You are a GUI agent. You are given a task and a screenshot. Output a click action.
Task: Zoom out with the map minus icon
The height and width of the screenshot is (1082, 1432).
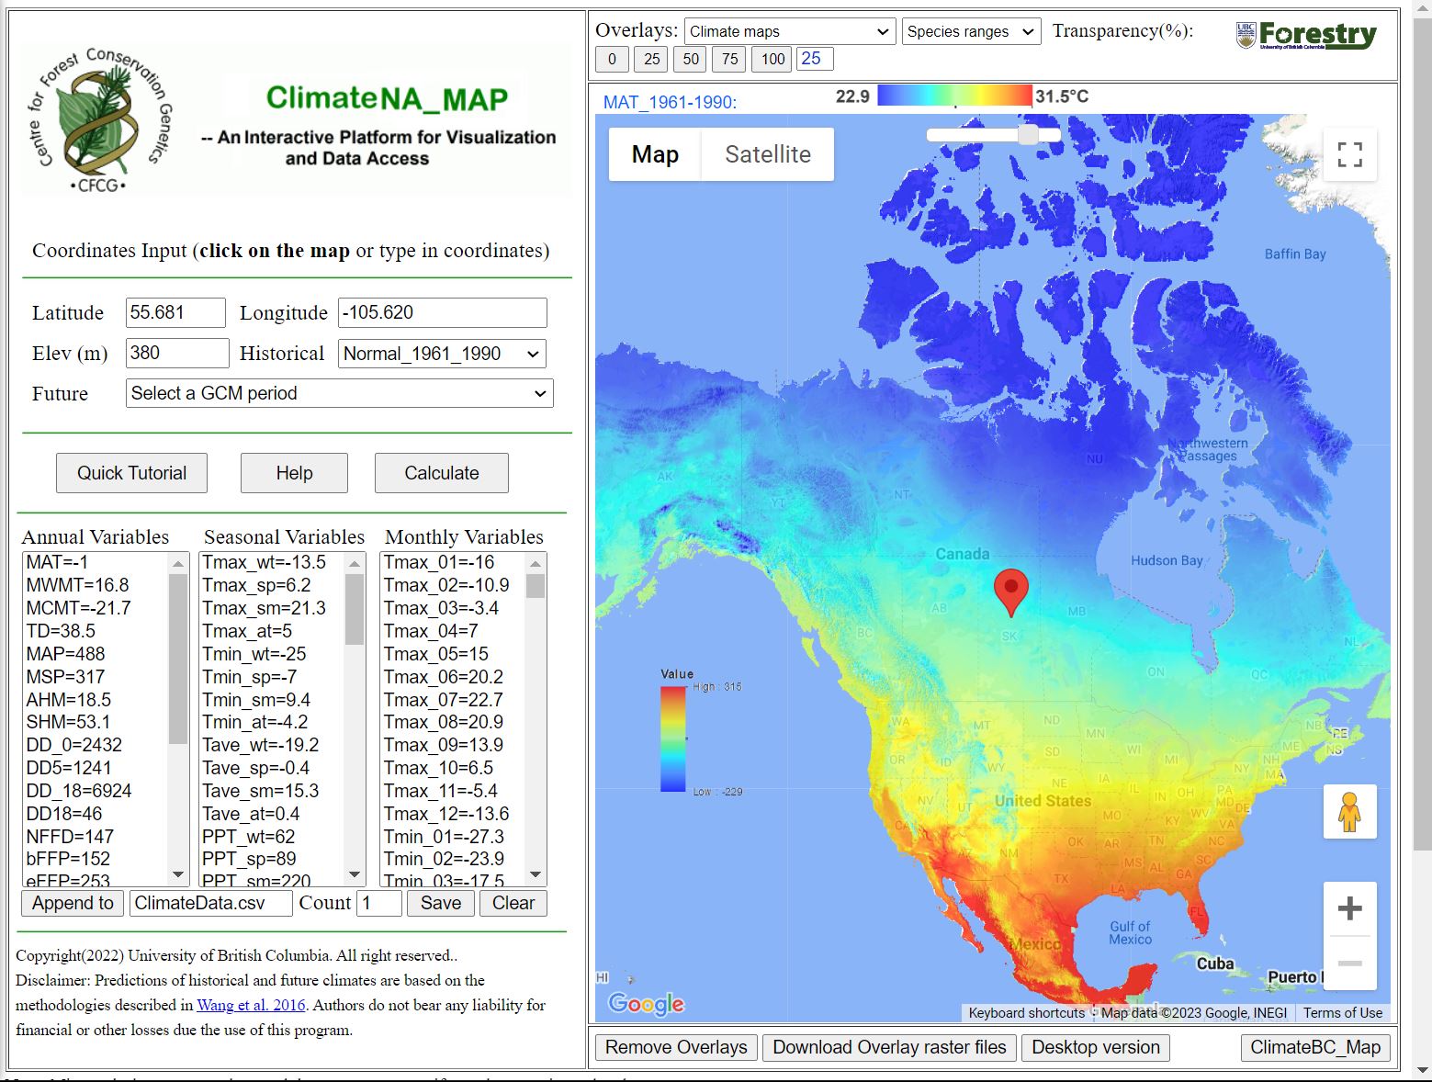[x=1349, y=963]
